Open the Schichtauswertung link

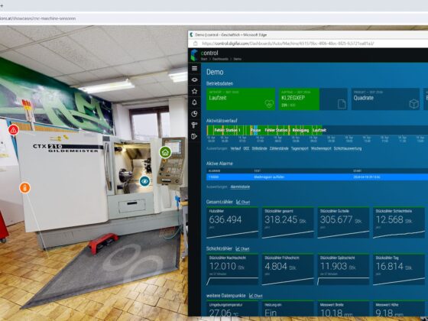348,148
